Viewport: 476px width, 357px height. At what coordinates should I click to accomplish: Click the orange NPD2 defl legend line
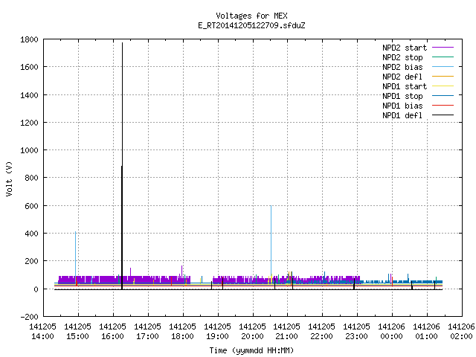click(443, 76)
